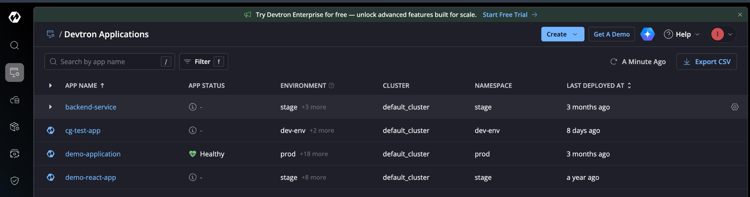This screenshot has height=197, width=750.
Task: Expand all rows via header arrow
Action: pyautogui.click(x=50, y=86)
